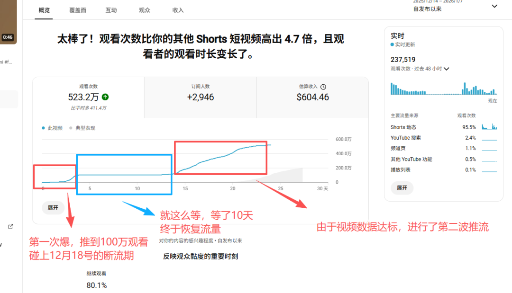The height and width of the screenshot is (293, 512).
Task: Click the 比平时多 411.4万 note
Action: (x=89, y=108)
